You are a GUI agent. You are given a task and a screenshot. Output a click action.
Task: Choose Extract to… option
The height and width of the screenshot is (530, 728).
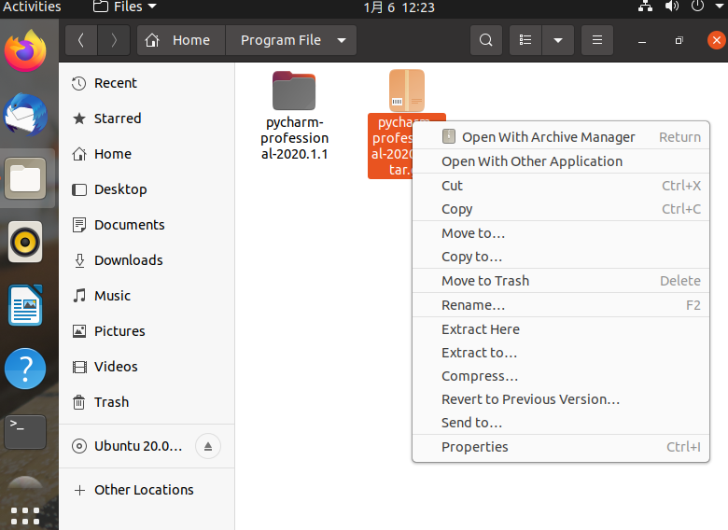(x=561, y=353)
